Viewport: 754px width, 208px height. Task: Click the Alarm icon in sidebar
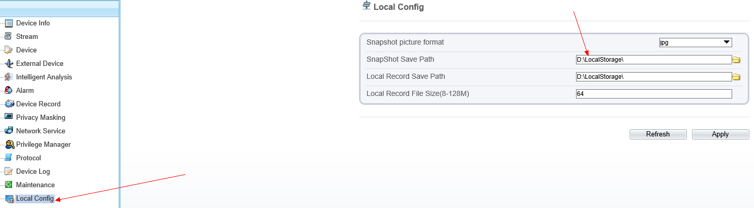coord(8,90)
